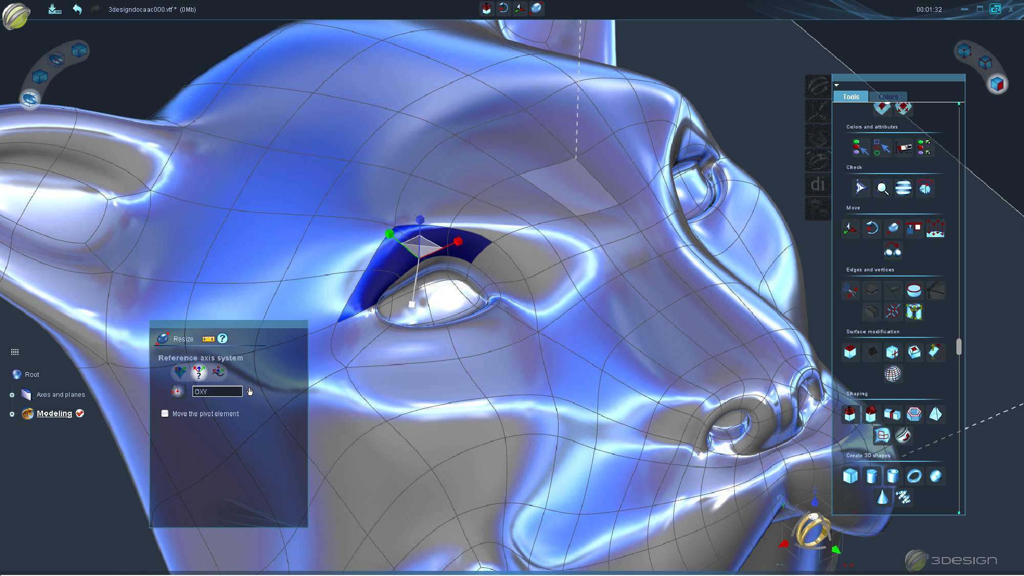1024x576 pixels.
Task: Expand the Axes and planes node
Action: click(x=12, y=395)
